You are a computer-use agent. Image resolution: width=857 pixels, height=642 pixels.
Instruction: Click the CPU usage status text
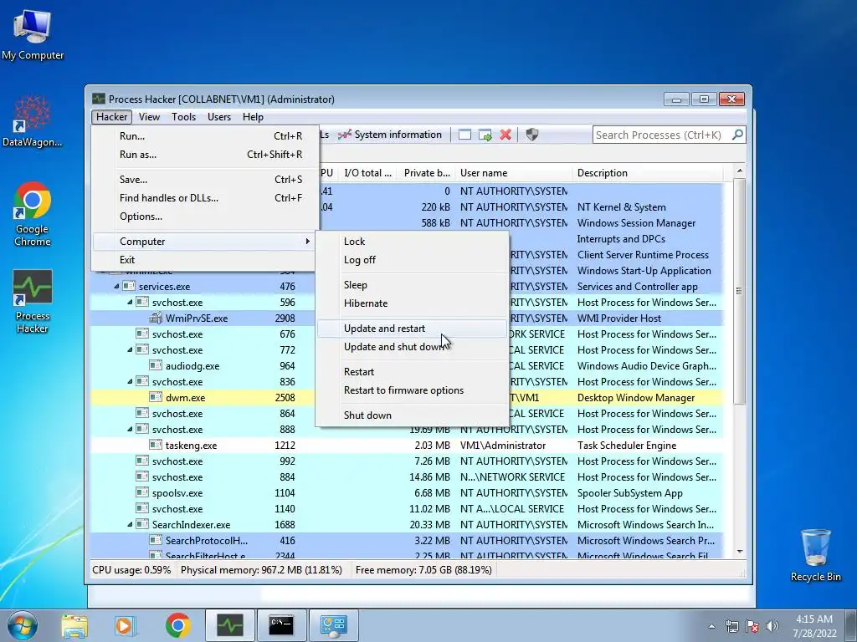(131, 570)
